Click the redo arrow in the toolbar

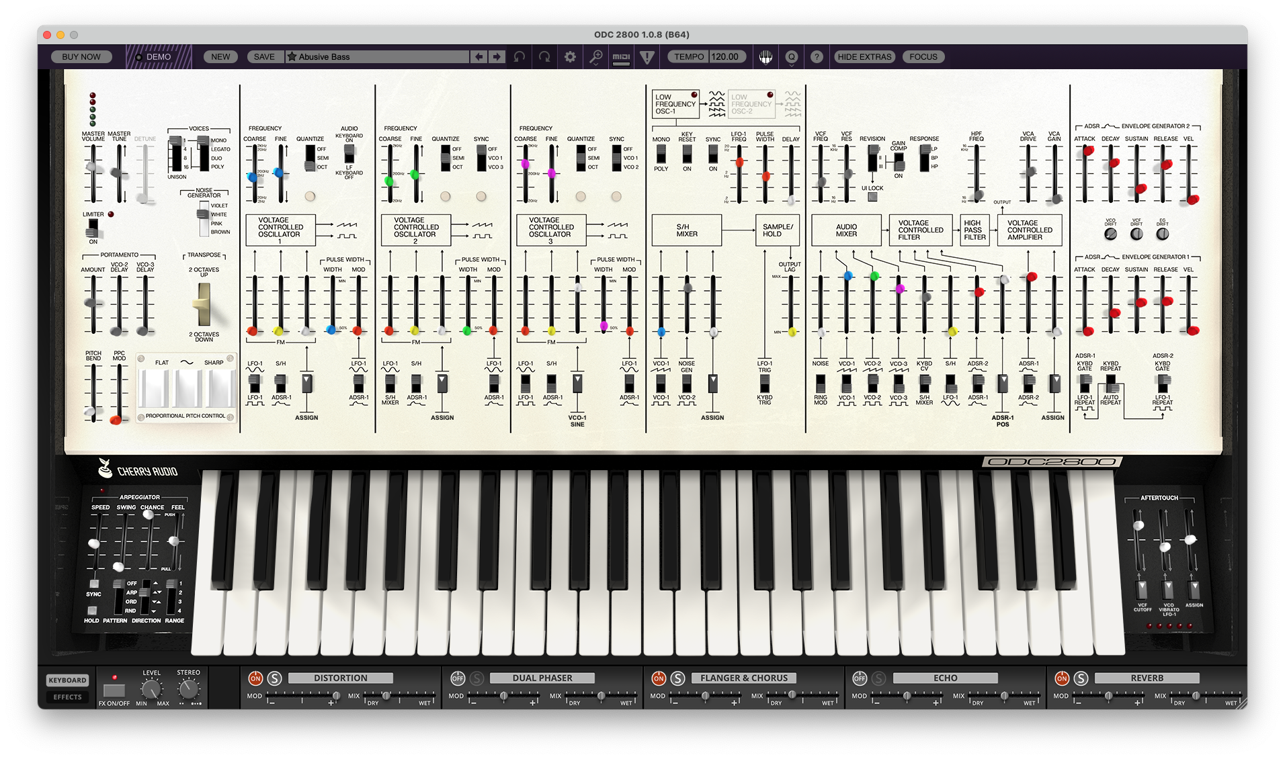[x=544, y=57]
